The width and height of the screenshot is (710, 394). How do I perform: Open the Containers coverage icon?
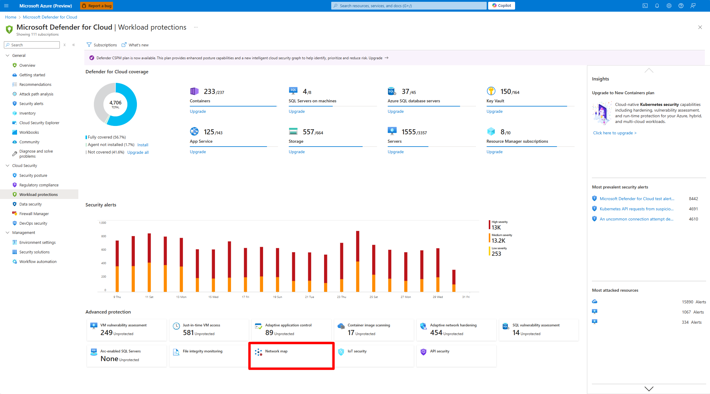pos(194,91)
